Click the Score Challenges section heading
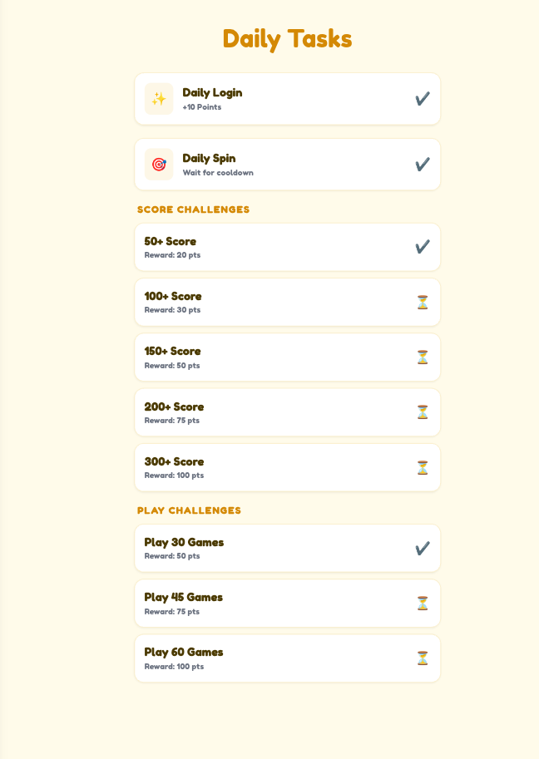 [x=193, y=209]
